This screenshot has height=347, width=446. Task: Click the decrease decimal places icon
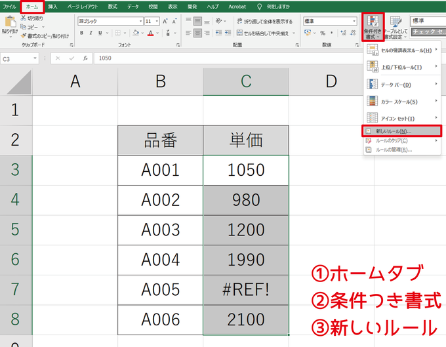353,33
